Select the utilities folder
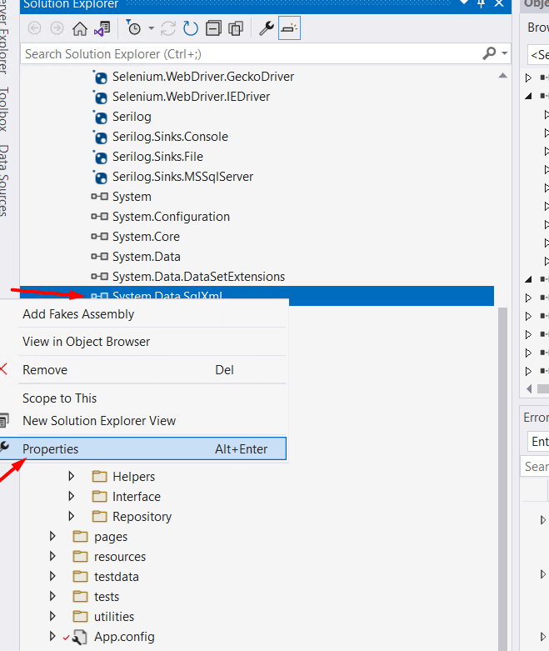Image resolution: width=549 pixels, height=651 pixels. tap(114, 617)
